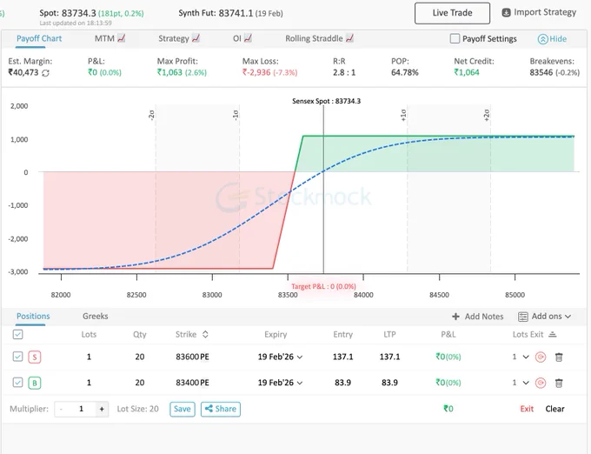Click the 83400 PE entry price 83.9

pyautogui.click(x=342, y=383)
